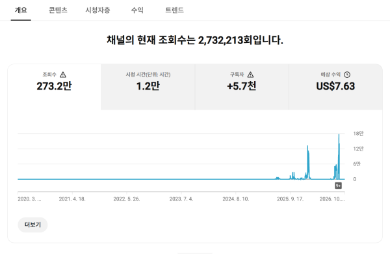Select the 조회수 273.2만 metric card

point(54,87)
